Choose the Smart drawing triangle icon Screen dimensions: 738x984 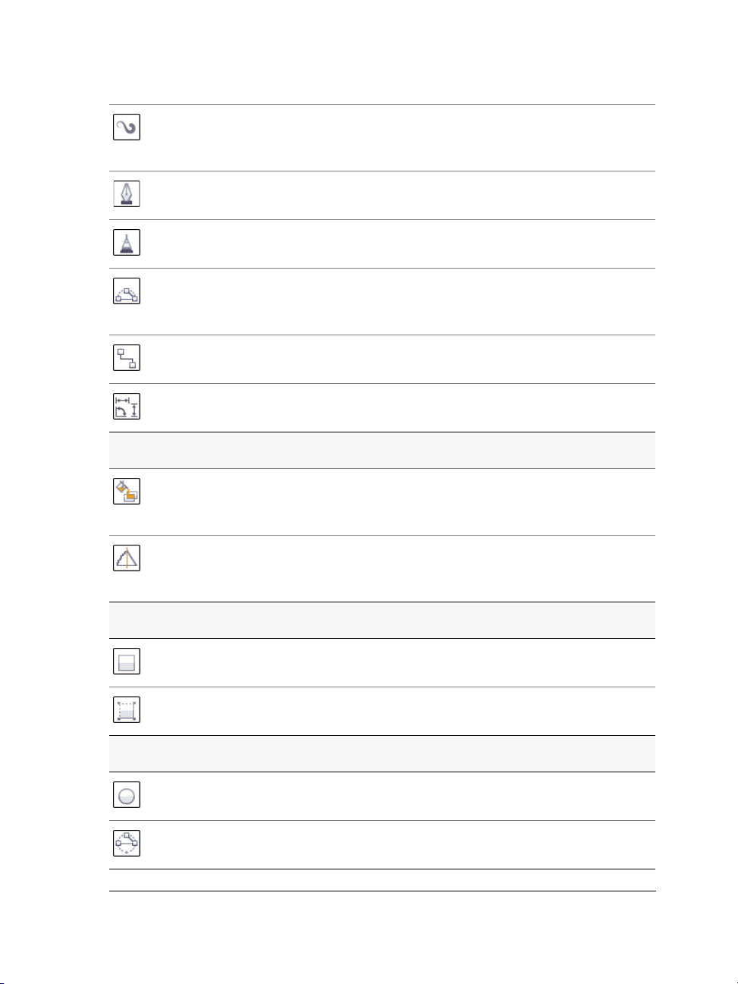127,558
